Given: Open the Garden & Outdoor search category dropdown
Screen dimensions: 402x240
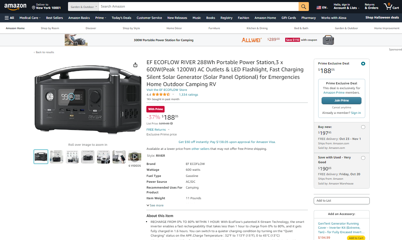Looking at the screenshot, I should [83, 7].
